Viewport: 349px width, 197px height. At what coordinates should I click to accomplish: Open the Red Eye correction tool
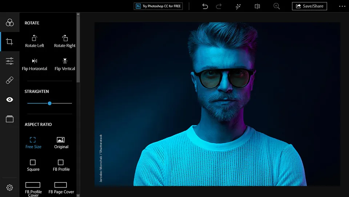point(9,100)
